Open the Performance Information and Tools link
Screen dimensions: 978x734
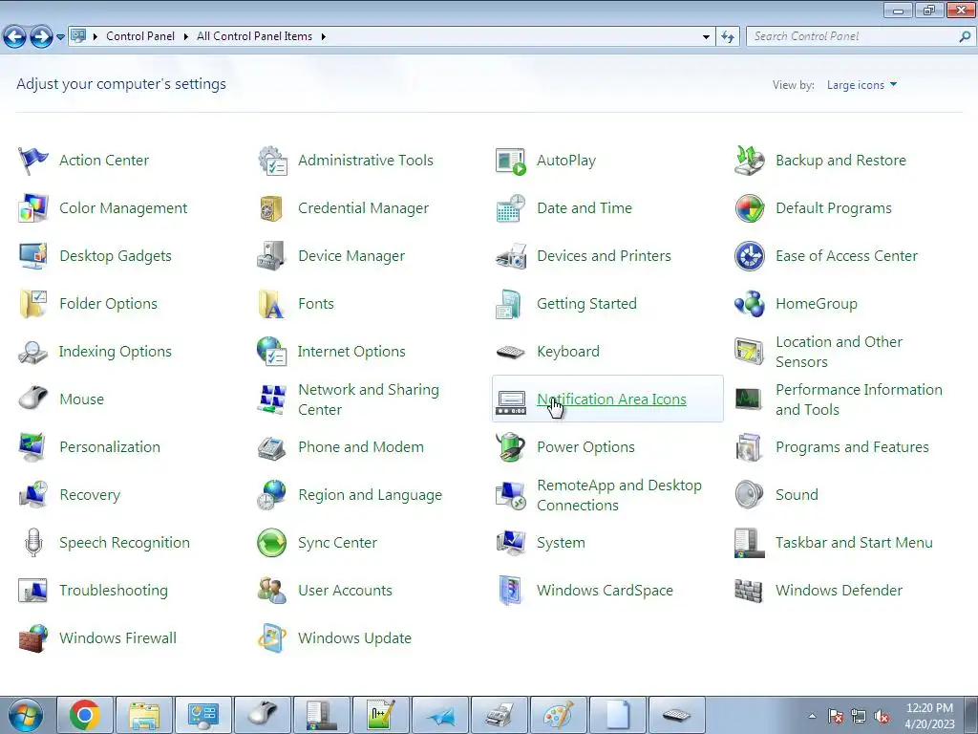pos(859,399)
